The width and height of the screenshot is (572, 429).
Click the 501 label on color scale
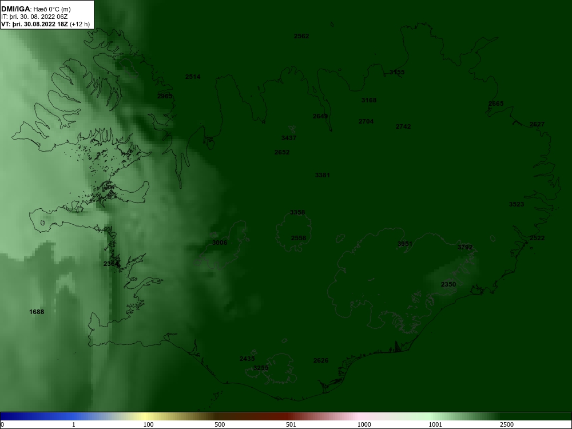coord(291,424)
